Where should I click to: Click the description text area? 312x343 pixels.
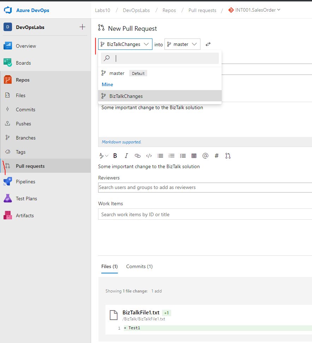(x=205, y=120)
